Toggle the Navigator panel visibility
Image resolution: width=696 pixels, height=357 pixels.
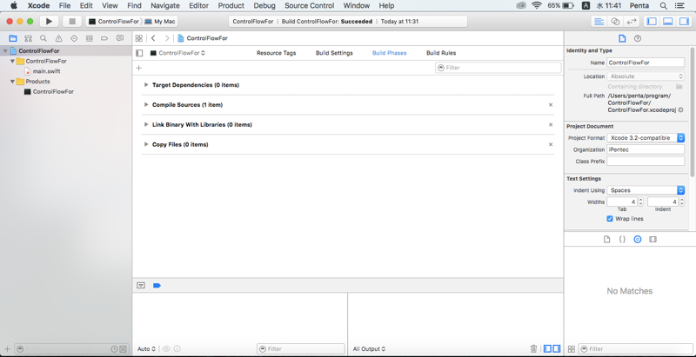(651, 21)
